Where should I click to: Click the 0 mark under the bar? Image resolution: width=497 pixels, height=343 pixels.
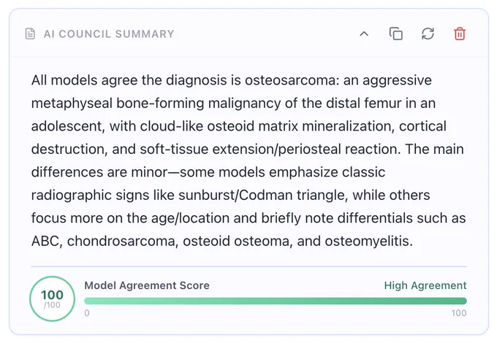pyautogui.click(x=87, y=313)
